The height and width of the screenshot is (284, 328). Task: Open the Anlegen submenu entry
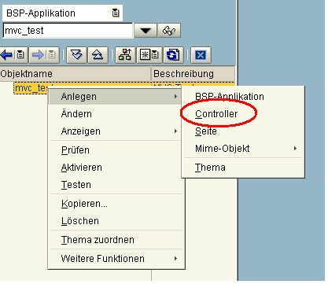tap(115, 97)
